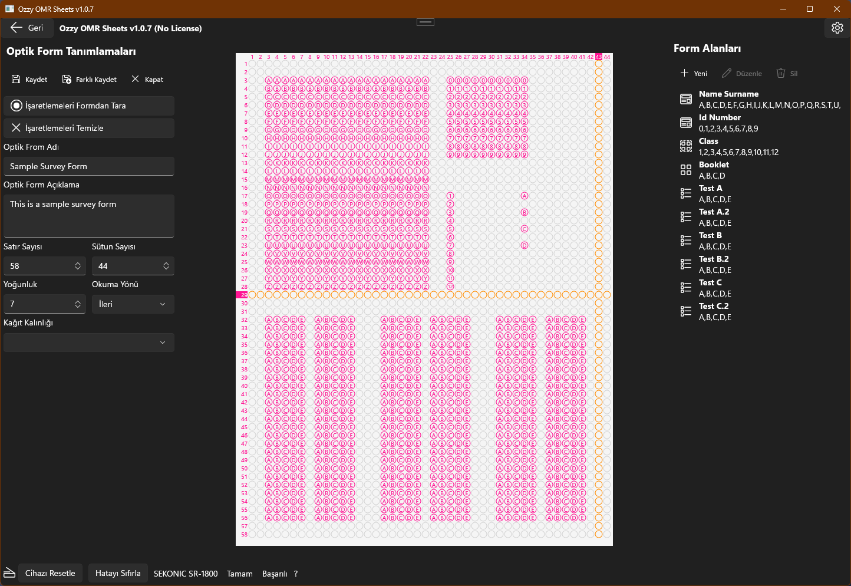Click the Optik Form Adı text field
Image resolution: width=851 pixels, height=586 pixels.
pyautogui.click(x=88, y=166)
